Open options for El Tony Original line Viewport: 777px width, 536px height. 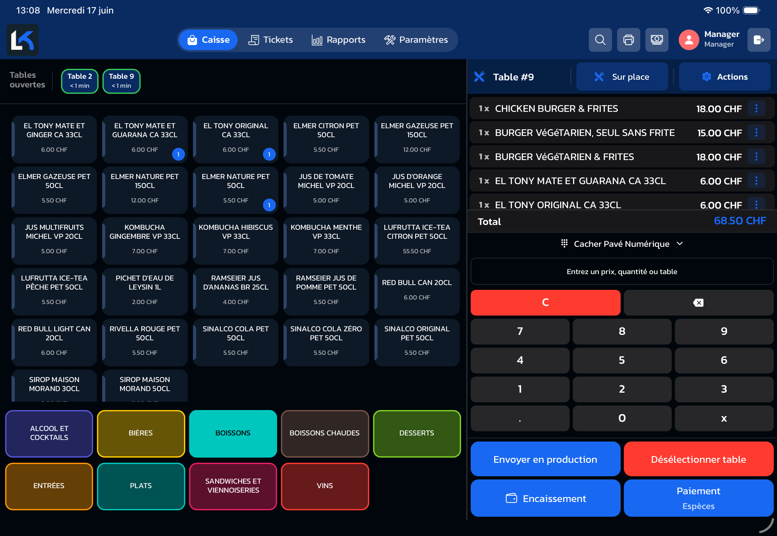tap(756, 204)
